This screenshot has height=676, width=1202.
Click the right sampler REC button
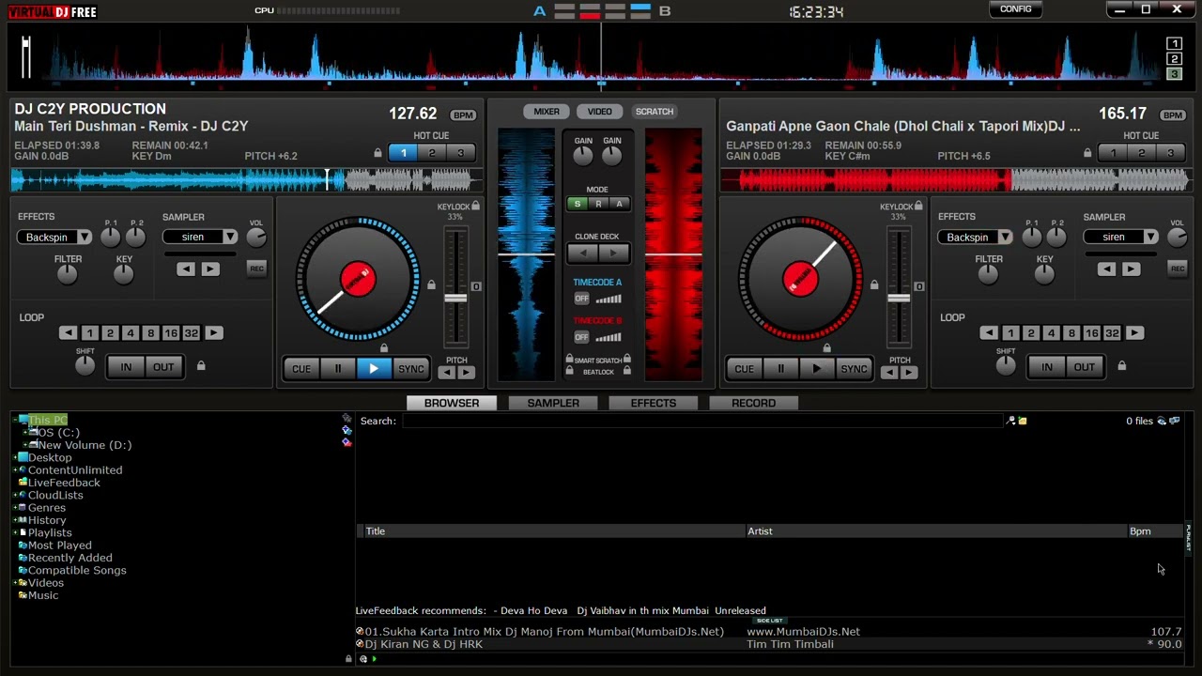tap(1178, 269)
